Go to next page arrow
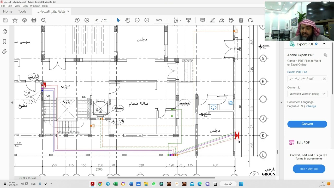The height and width of the screenshot is (188, 334). tap(87, 20)
